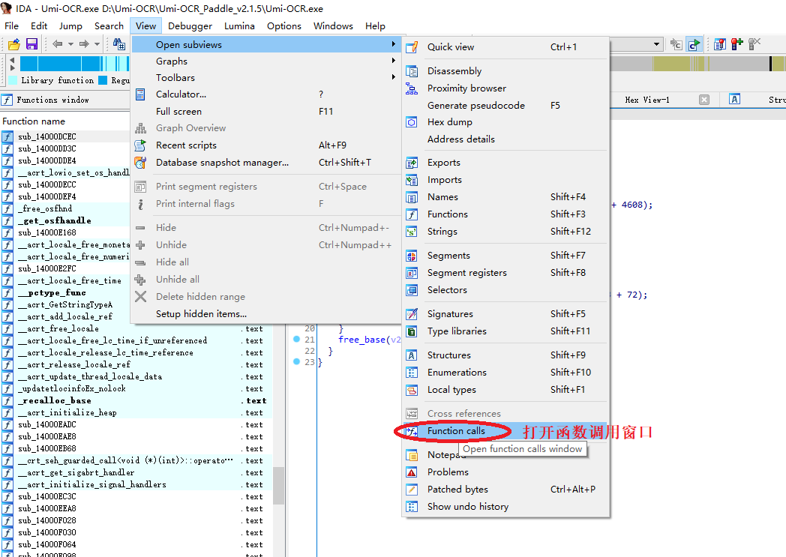Screen dimensions: 786x557
Task: Open Recent scripts
Action: (265, 145)
